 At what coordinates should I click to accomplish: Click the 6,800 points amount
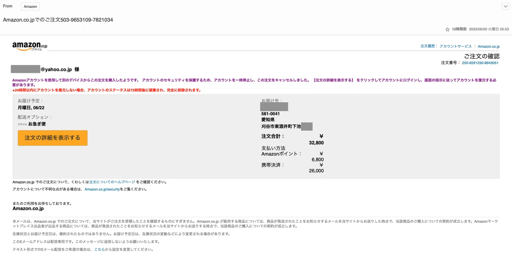click(x=318, y=160)
